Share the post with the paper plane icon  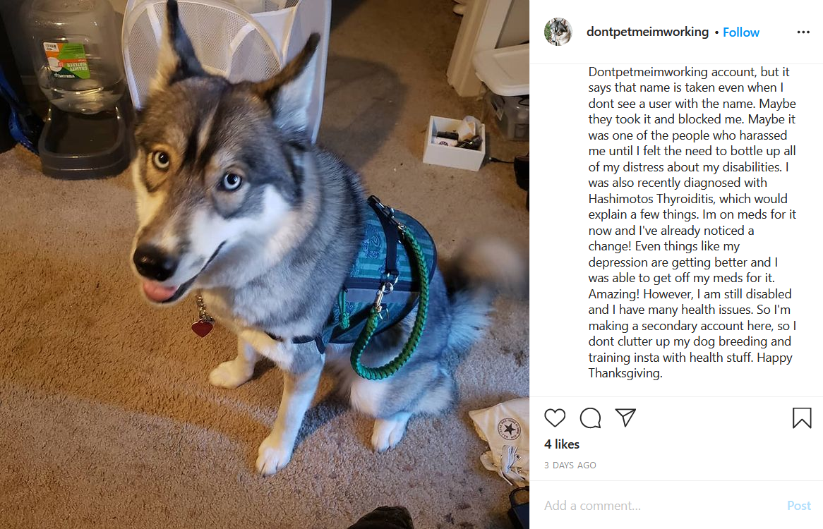click(x=625, y=418)
